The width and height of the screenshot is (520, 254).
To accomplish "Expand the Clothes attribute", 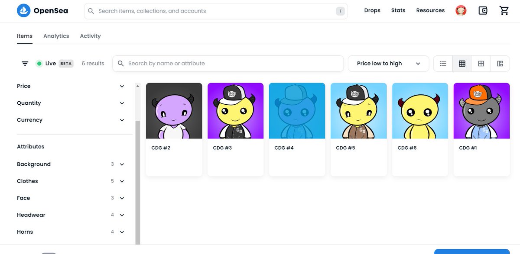I will coord(71,181).
